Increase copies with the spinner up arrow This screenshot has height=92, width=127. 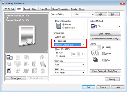pos(99,47)
